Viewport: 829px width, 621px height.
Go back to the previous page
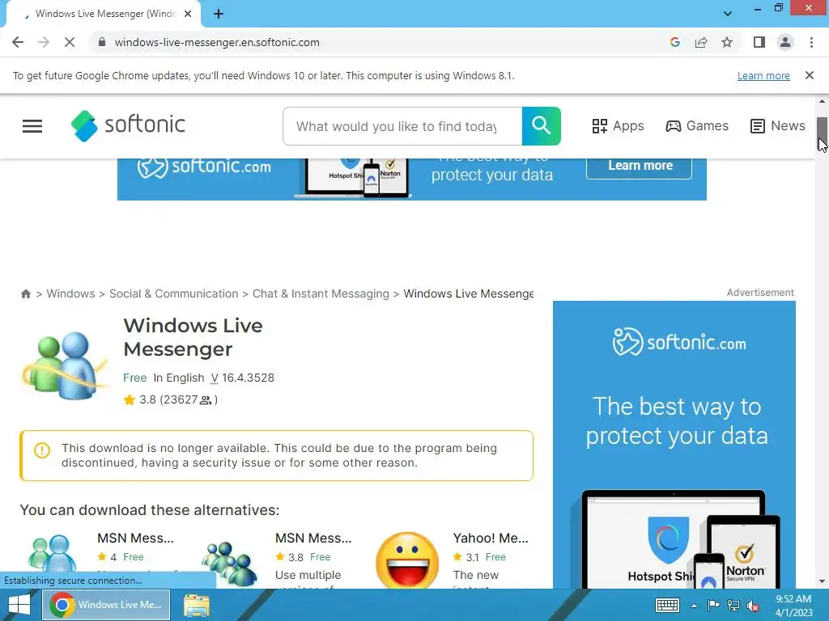18,42
